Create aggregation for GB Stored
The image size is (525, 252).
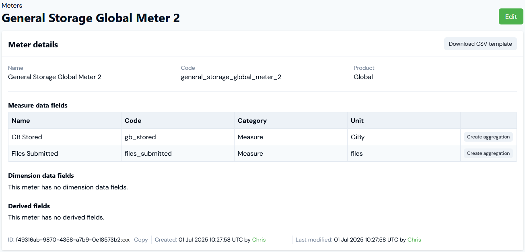pyautogui.click(x=488, y=137)
